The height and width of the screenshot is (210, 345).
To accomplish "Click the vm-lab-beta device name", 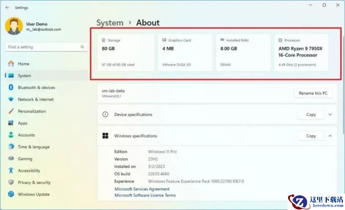I will pos(113,91).
